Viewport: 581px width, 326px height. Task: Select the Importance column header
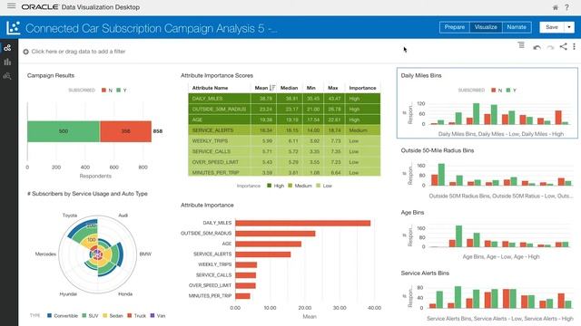362,88
